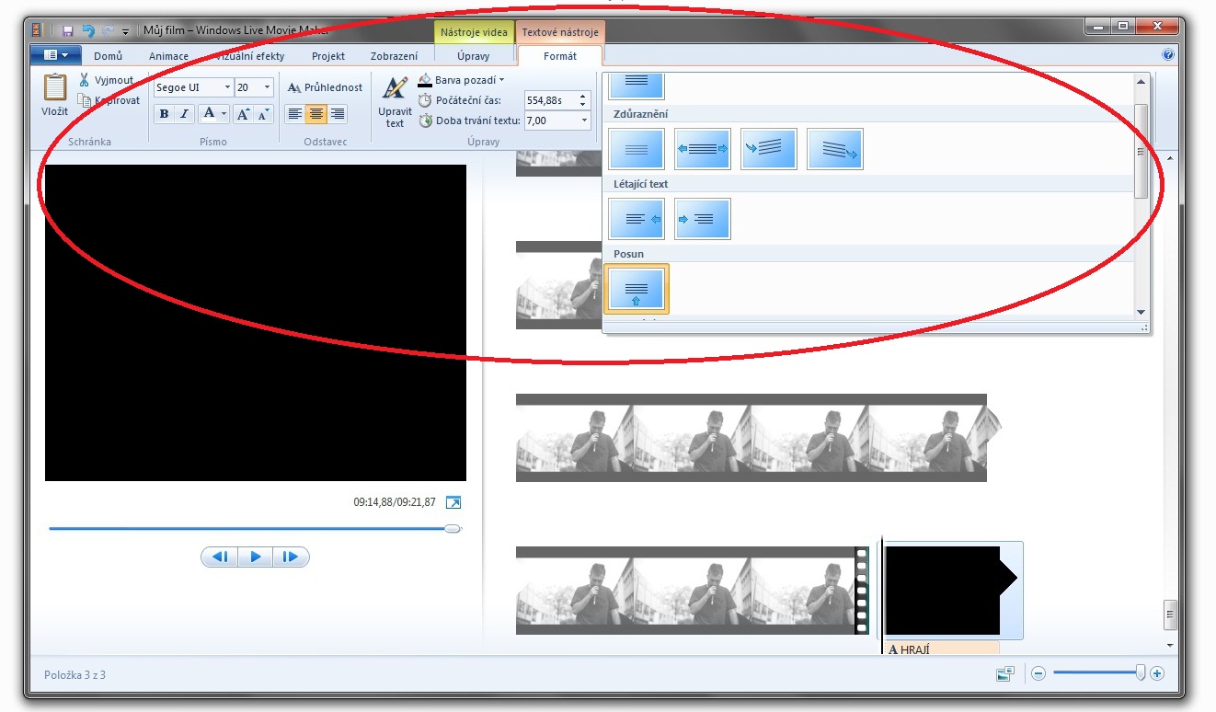Step to the previous frame
Image resolution: width=1216 pixels, height=712 pixels.
pyautogui.click(x=220, y=557)
